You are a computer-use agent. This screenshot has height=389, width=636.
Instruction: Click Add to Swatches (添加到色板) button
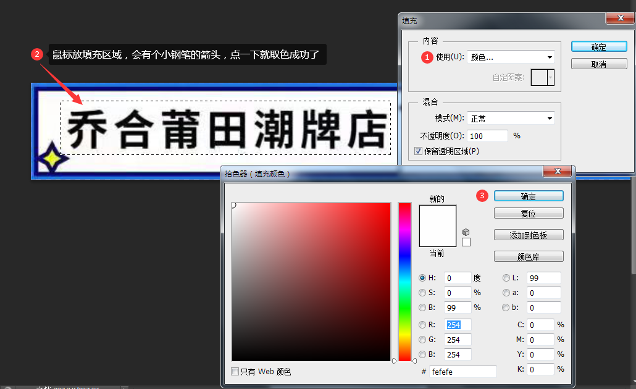[529, 235]
